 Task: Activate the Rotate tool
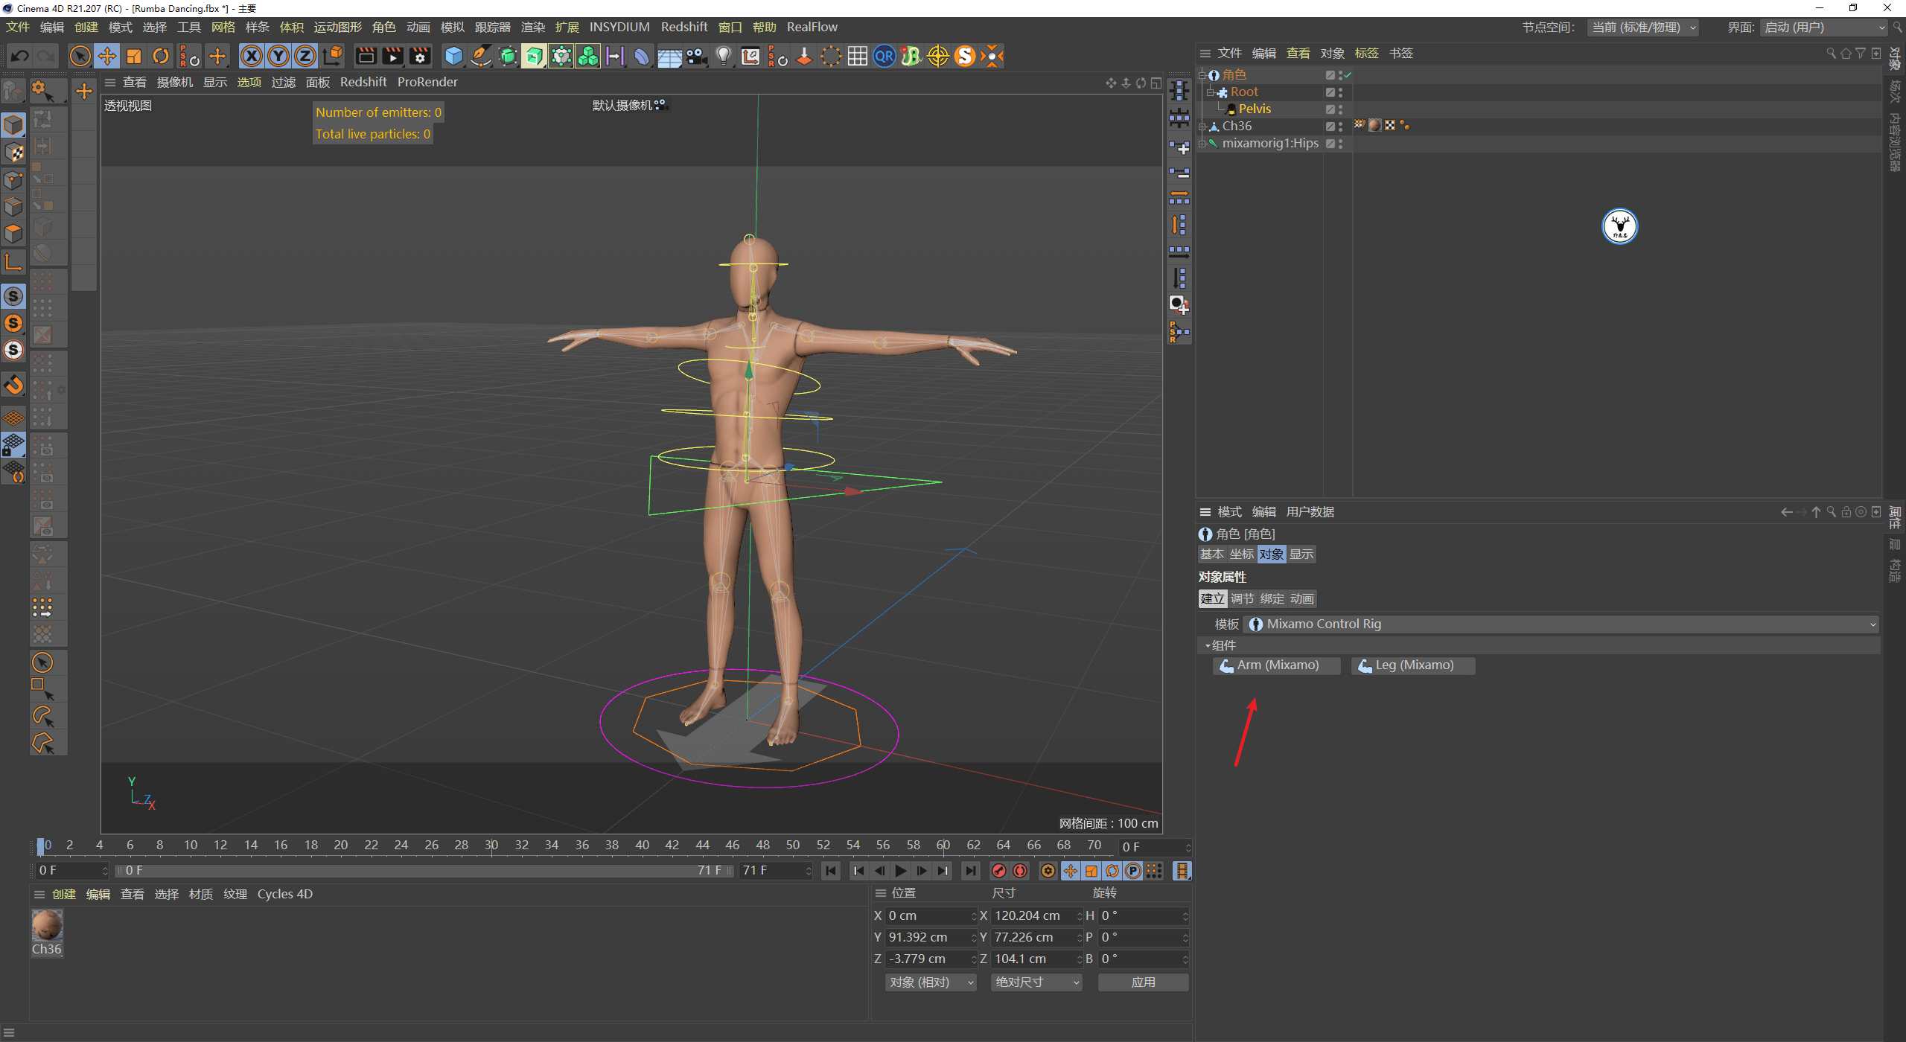coord(161,56)
